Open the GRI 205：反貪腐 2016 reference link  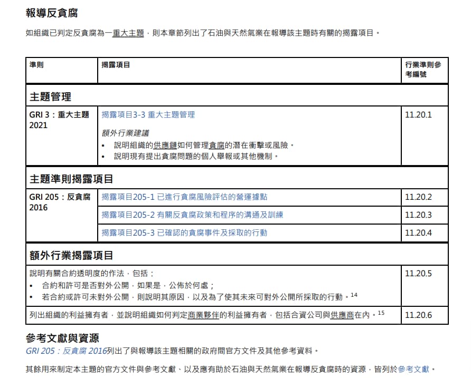click(67, 351)
